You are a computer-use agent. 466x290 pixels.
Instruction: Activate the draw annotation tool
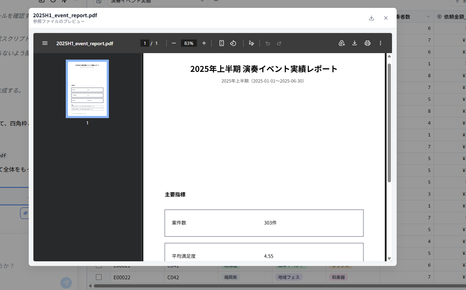click(x=252, y=43)
